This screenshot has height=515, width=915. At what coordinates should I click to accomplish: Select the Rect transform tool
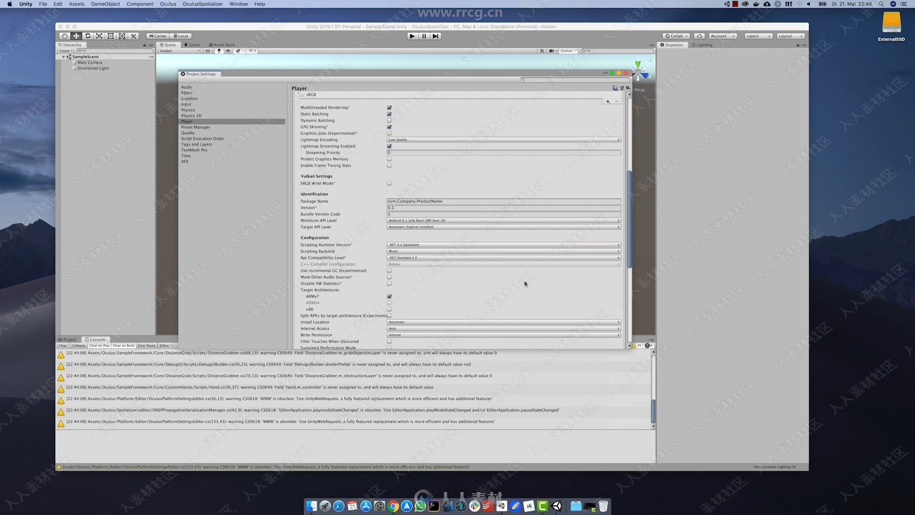tap(111, 36)
